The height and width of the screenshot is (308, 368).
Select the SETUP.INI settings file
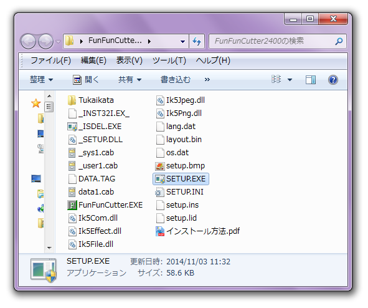(179, 192)
